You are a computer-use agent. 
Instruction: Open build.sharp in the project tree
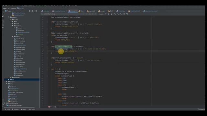(20, 30)
